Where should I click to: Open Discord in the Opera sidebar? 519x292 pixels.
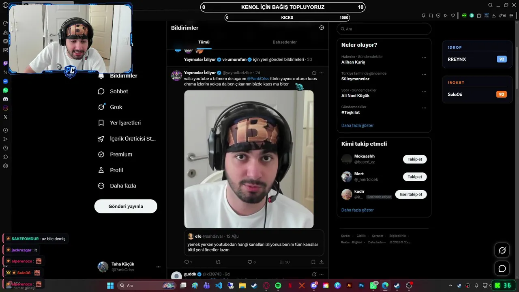[5, 99]
